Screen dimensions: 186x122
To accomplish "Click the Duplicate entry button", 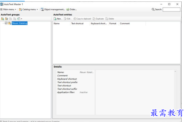I will tap(98, 19).
